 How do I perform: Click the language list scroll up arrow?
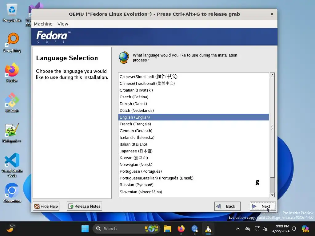pos(272,75)
